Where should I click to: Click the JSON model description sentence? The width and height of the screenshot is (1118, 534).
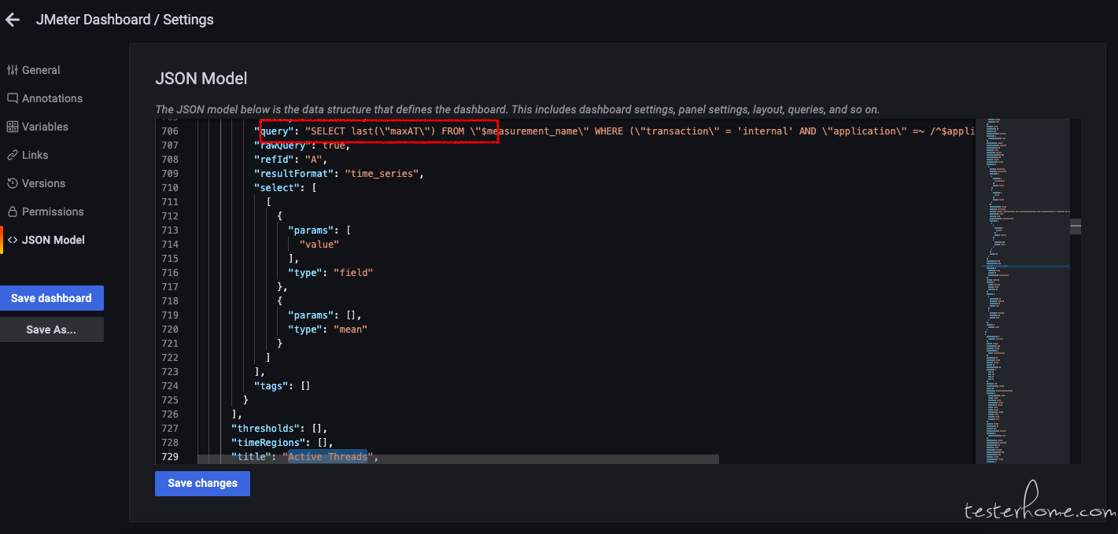tap(517, 109)
